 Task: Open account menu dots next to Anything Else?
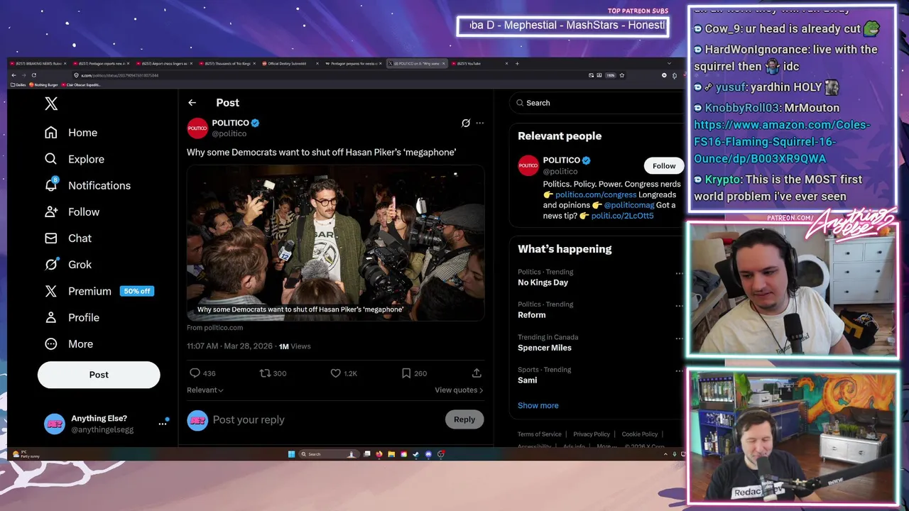coord(163,424)
